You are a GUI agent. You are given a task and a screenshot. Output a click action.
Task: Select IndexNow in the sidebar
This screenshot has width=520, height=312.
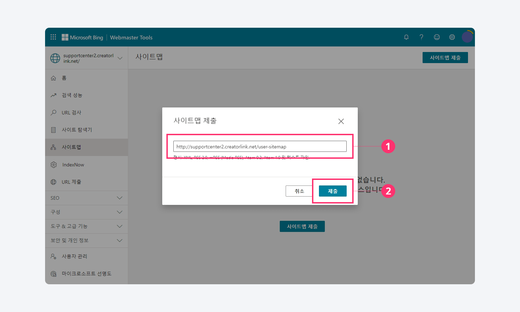click(73, 165)
